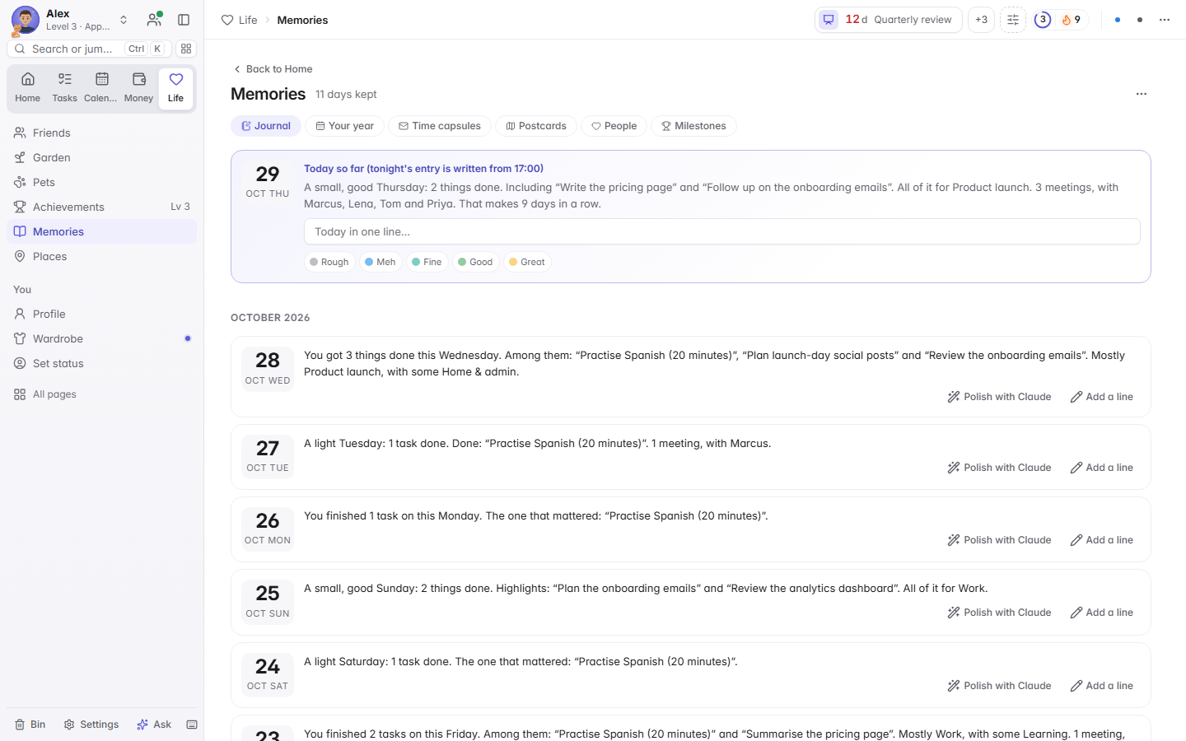Open the top-right more options menu
Screen dimensions: 1186x741
pos(1165,20)
